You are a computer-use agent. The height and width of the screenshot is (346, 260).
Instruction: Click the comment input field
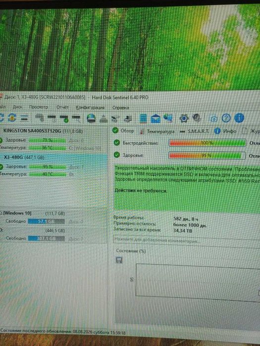point(187,241)
